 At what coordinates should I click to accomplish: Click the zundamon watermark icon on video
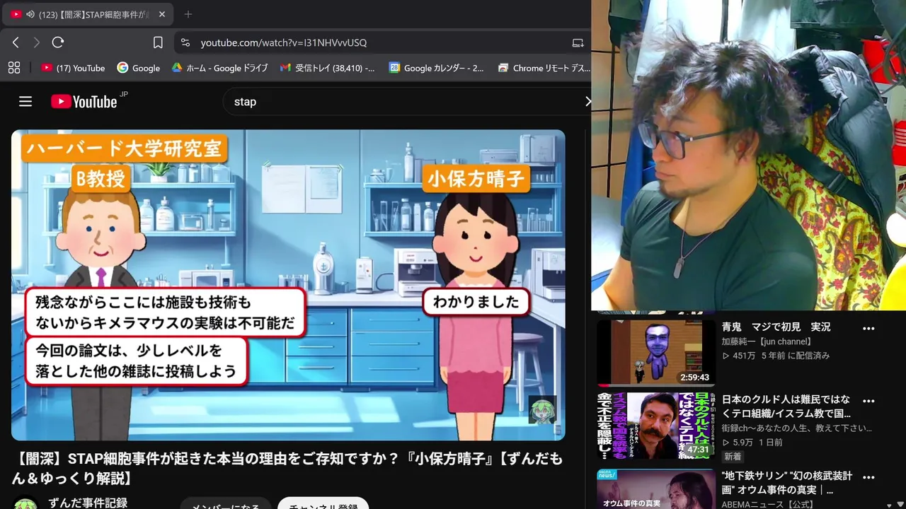click(542, 411)
